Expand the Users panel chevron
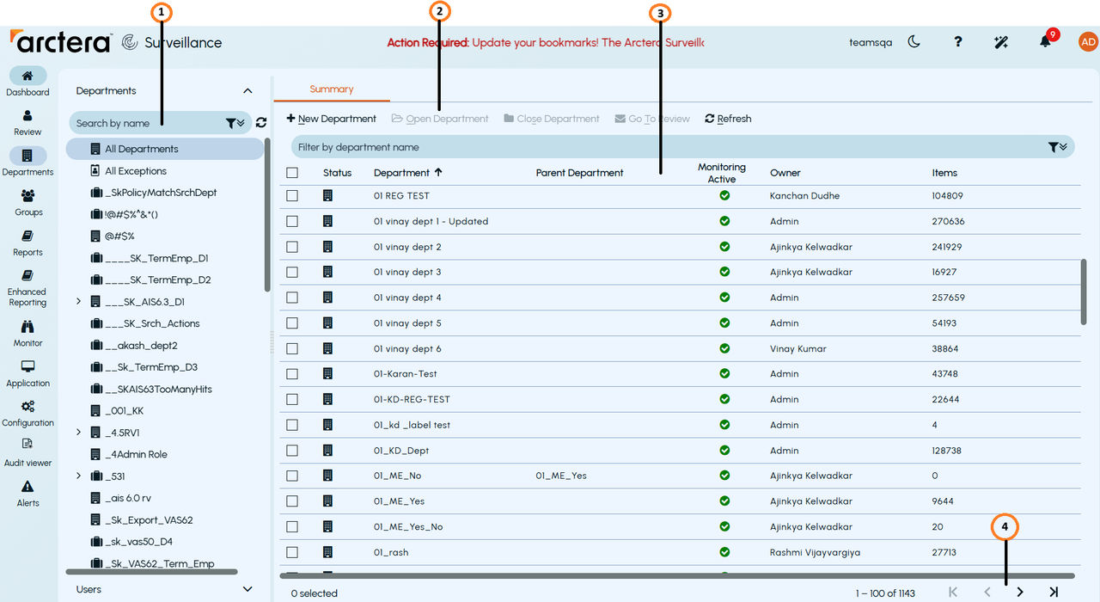Image resolution: width=1100 pixels, height=602 pixels. click(247, 589)
